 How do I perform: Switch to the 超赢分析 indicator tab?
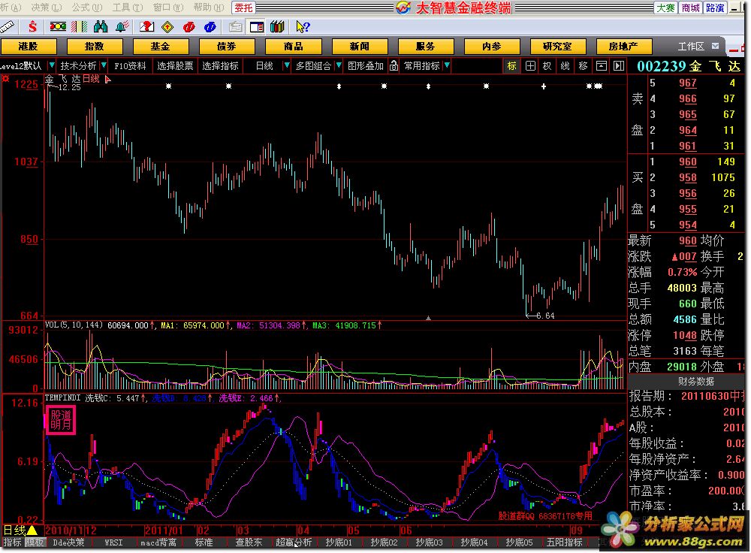pyautogui.click(x=294, y=542)
